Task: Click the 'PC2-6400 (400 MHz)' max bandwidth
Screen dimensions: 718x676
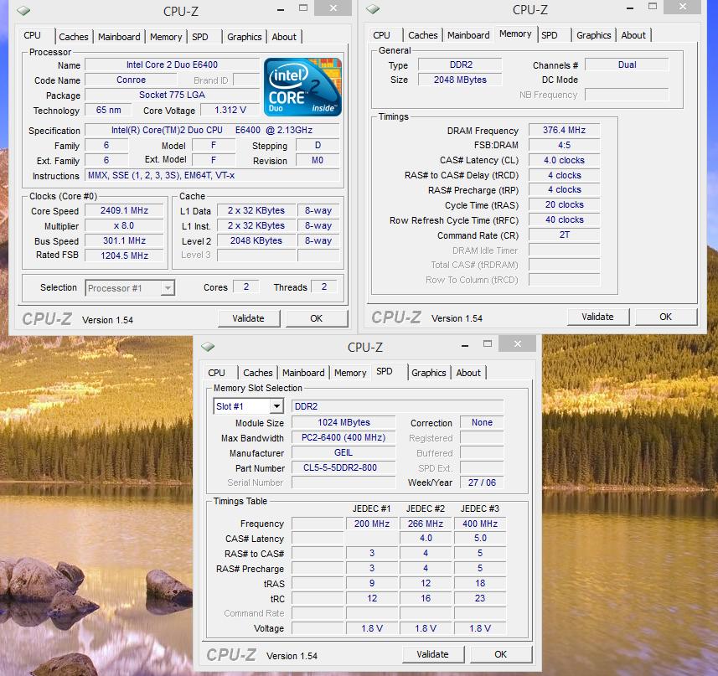Action: click(344, 437)
